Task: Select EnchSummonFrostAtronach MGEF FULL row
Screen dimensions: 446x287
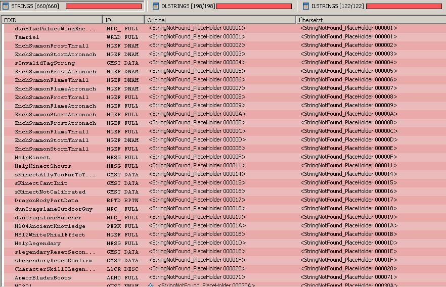Action: [225, 123]
